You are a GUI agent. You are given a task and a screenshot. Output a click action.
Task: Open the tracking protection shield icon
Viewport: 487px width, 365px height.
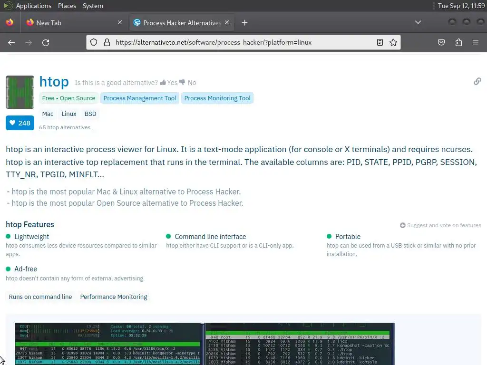(94, 42)
